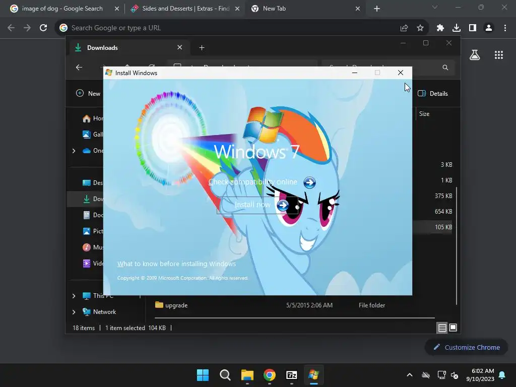Add a new File Explorer tab
The height and width of the screenshot is (387, 516).
tap(202, 48)
